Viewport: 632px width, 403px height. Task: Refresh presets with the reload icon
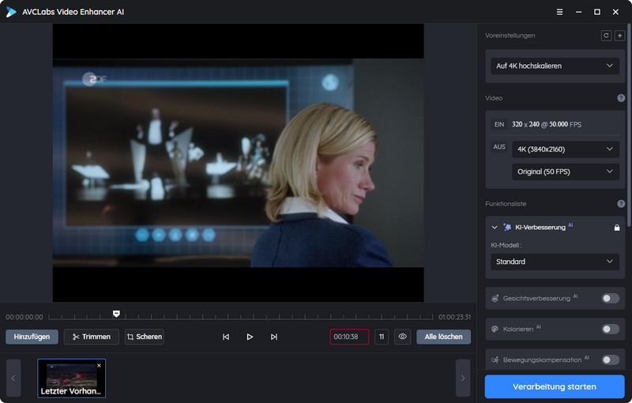coord(606,36)
